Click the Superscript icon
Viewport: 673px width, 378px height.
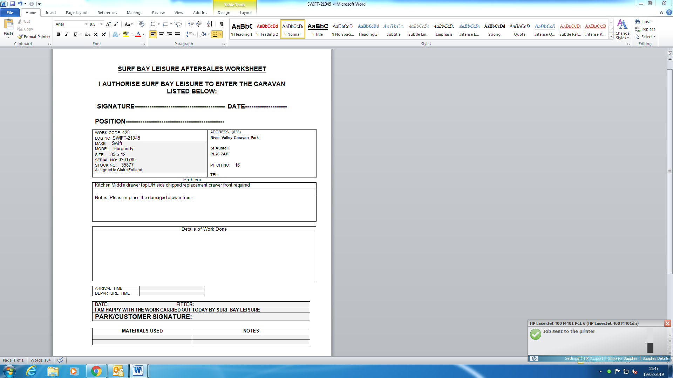click(104, 34)
